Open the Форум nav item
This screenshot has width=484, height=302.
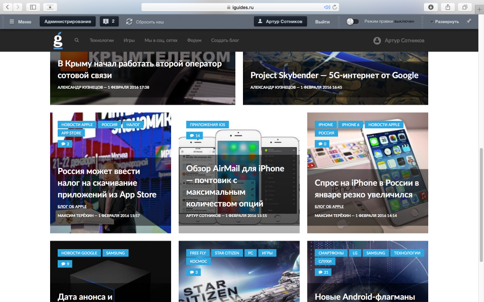click(194, 41)
